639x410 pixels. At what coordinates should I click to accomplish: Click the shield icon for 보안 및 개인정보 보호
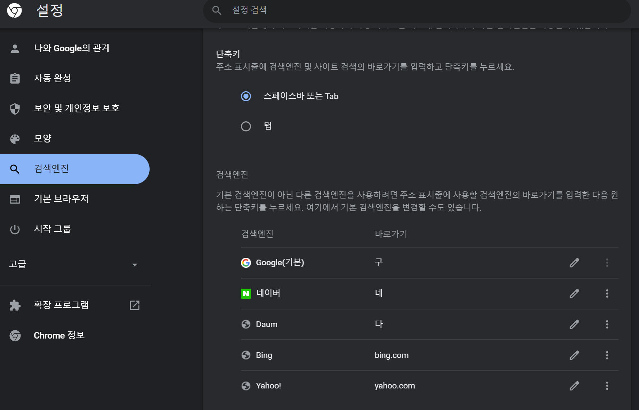coord(15,108)
